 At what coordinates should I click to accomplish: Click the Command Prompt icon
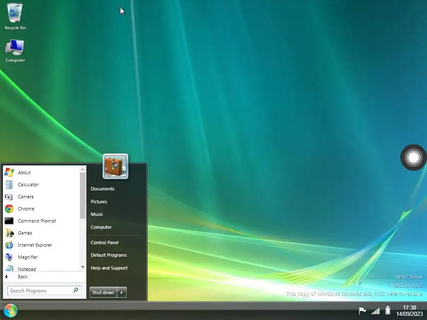point(9,221)
